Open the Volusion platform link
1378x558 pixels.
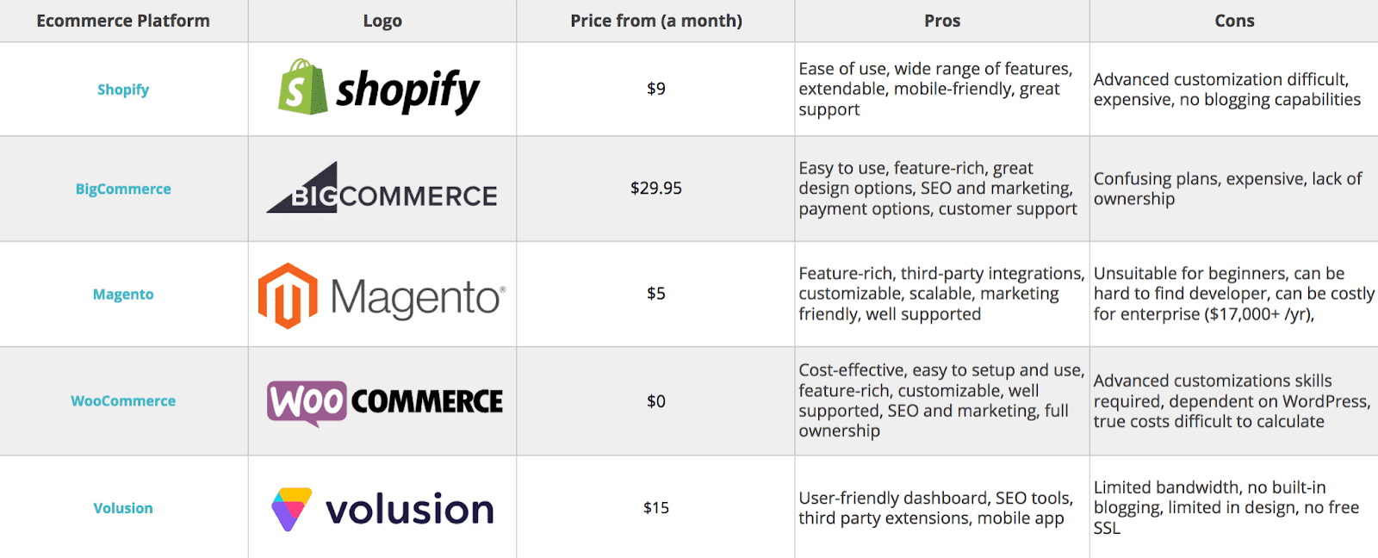click(123, 508)
